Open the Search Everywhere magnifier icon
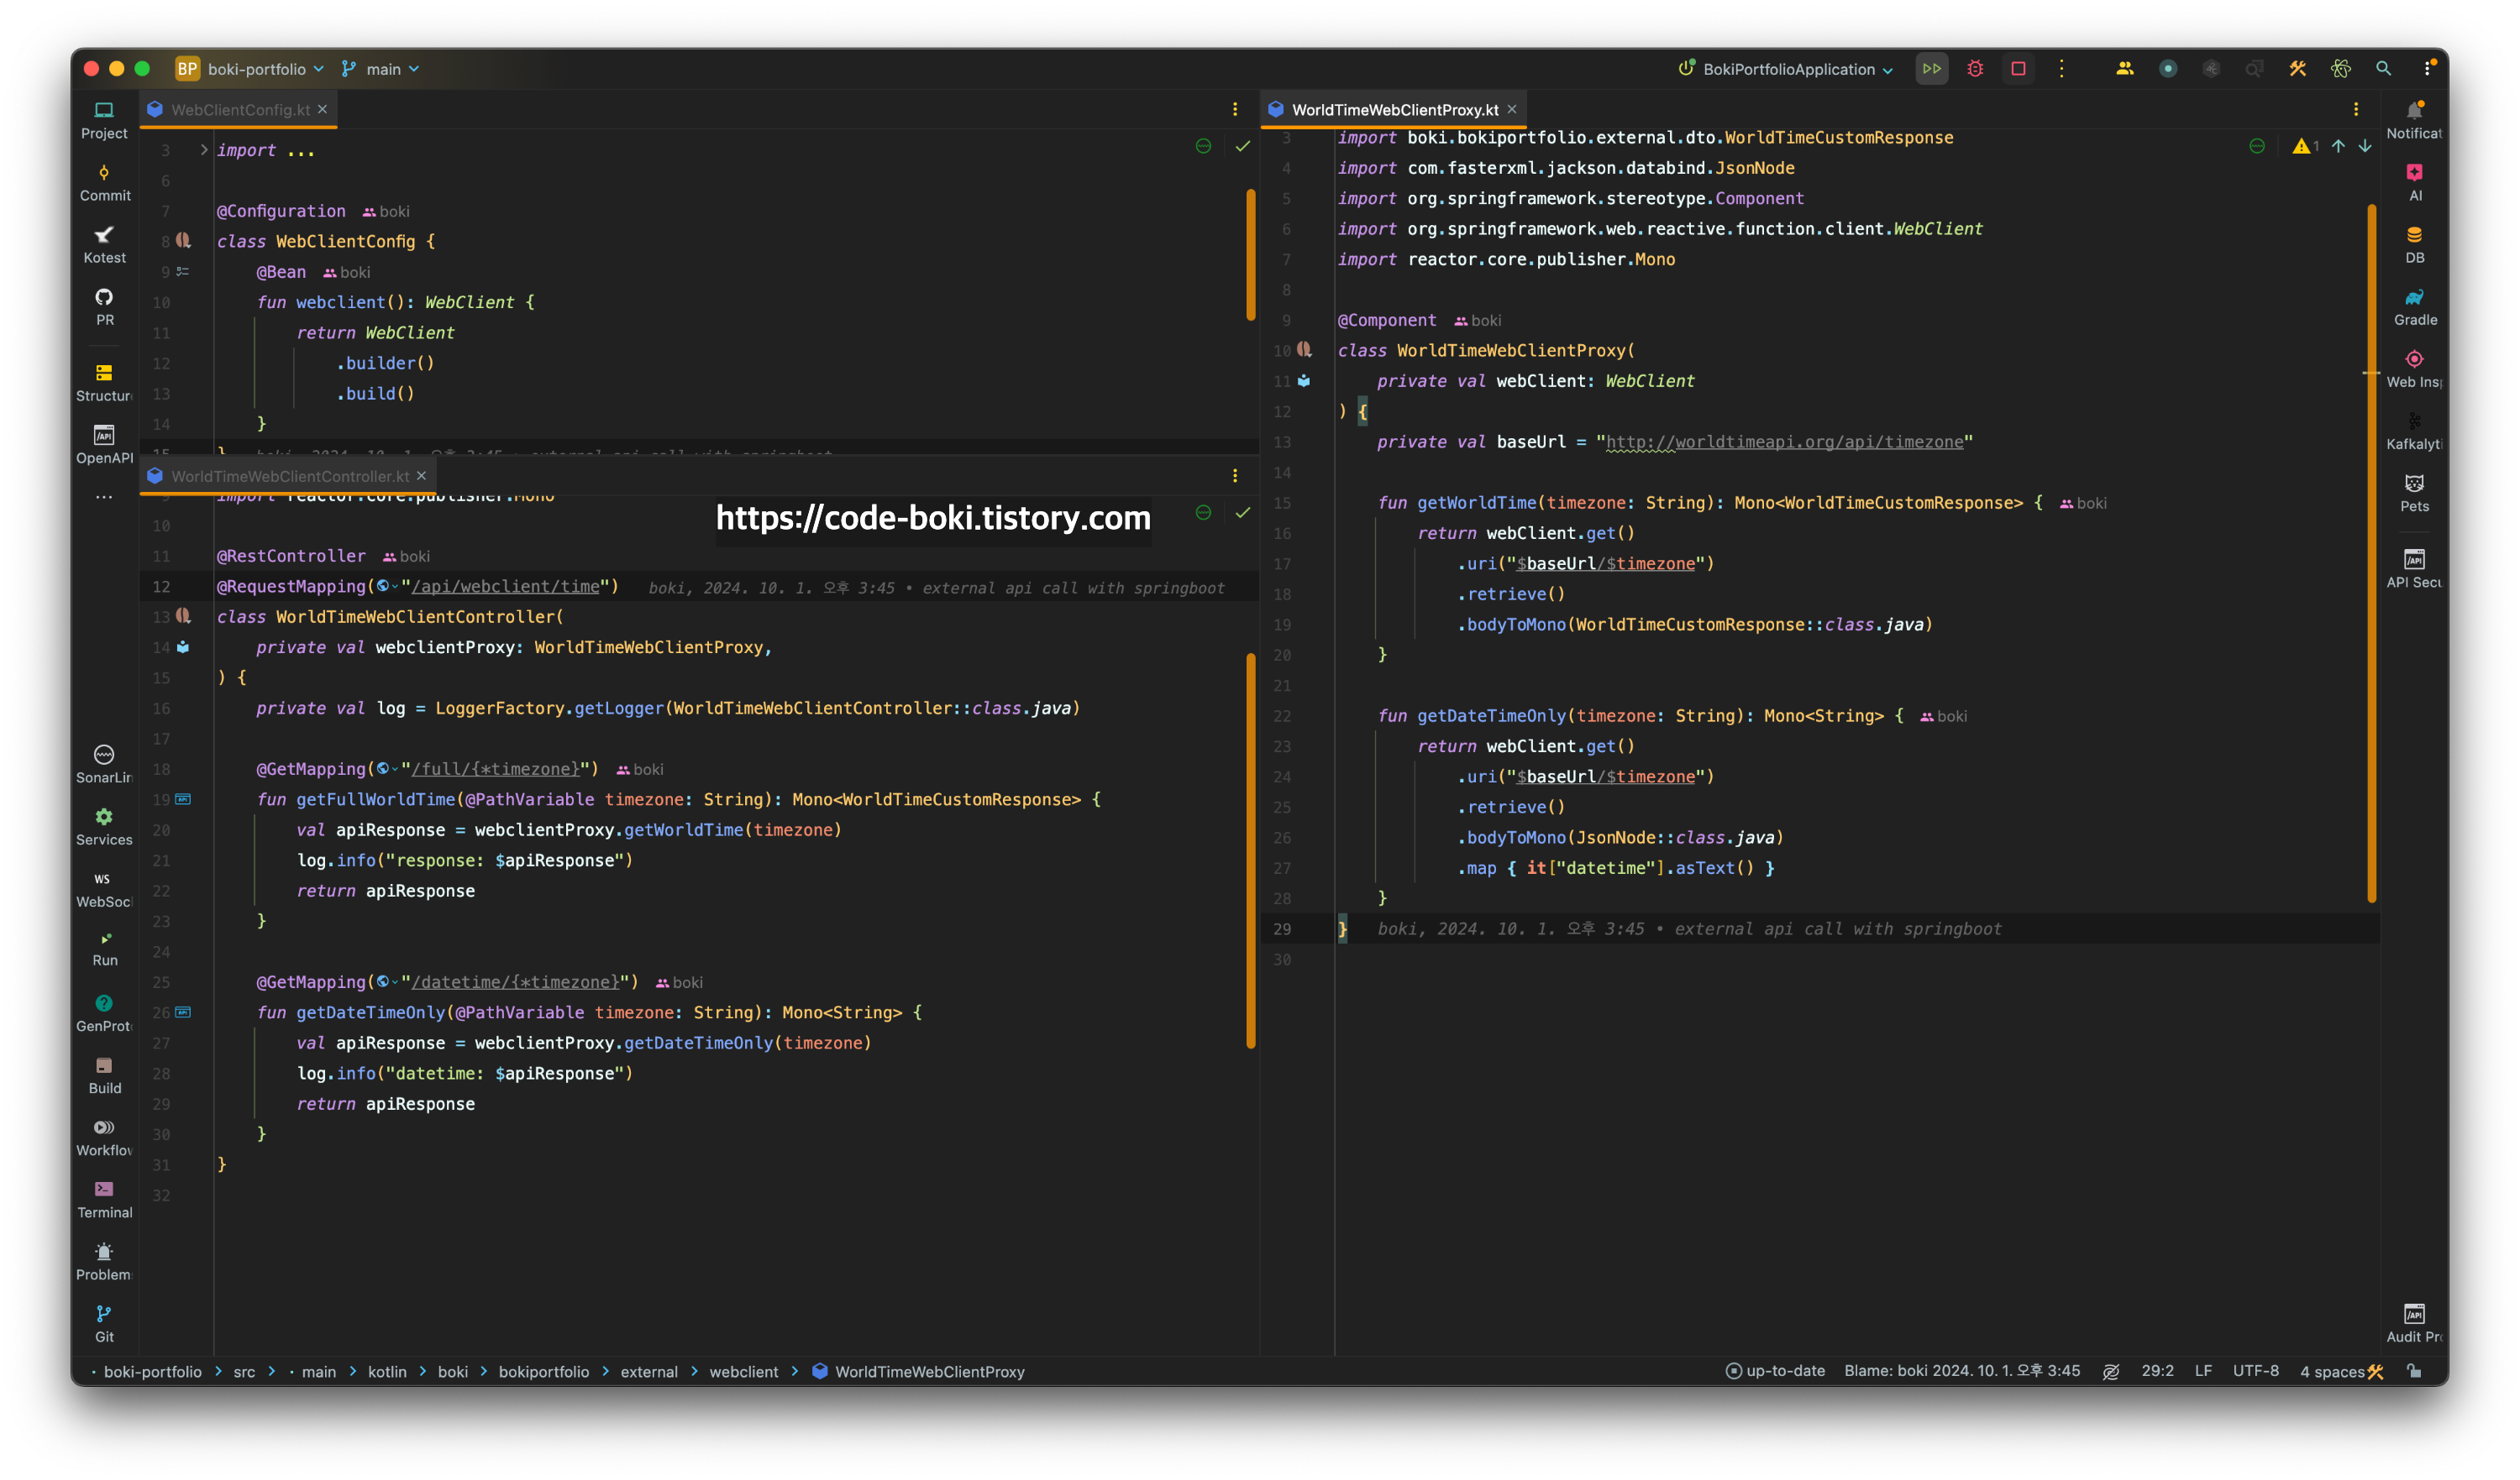This screenshot has height=1480, width=2520. [2383, 69]
